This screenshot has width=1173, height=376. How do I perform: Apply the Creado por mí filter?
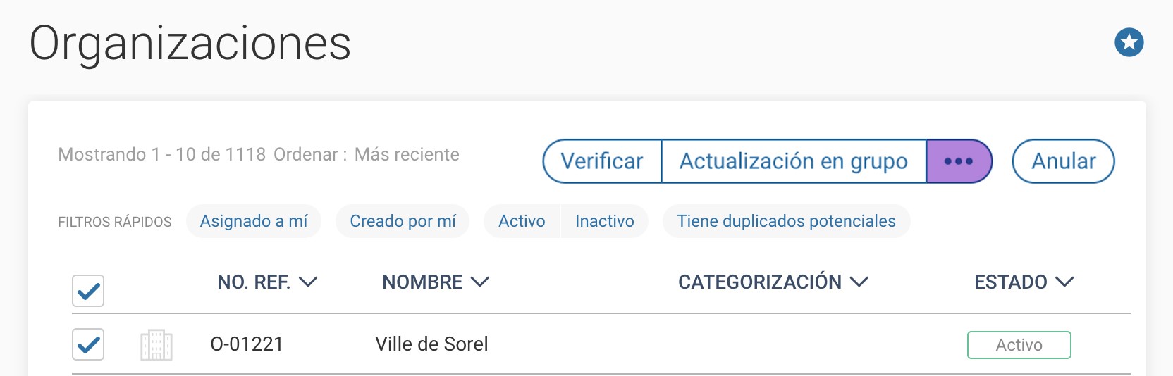pyautogui.click(x=403, y=221)
